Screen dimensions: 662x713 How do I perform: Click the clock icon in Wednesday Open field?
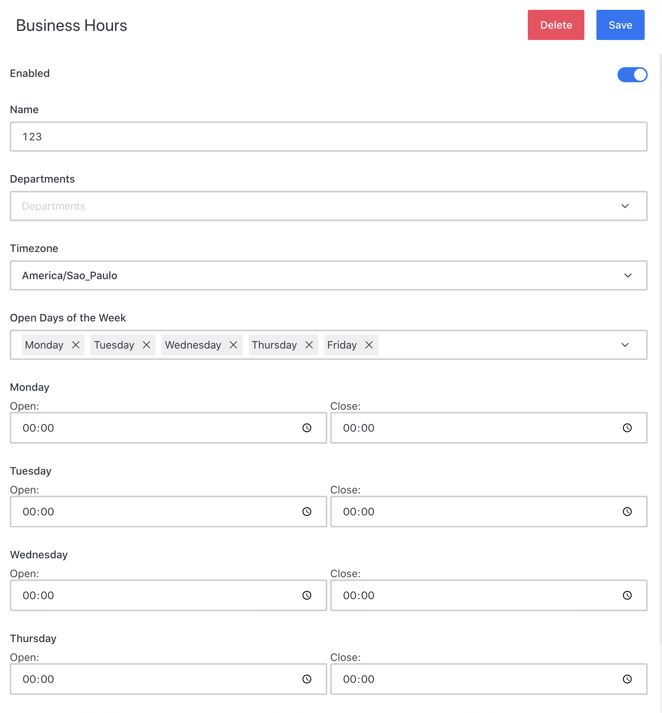[x=307, y=595]
